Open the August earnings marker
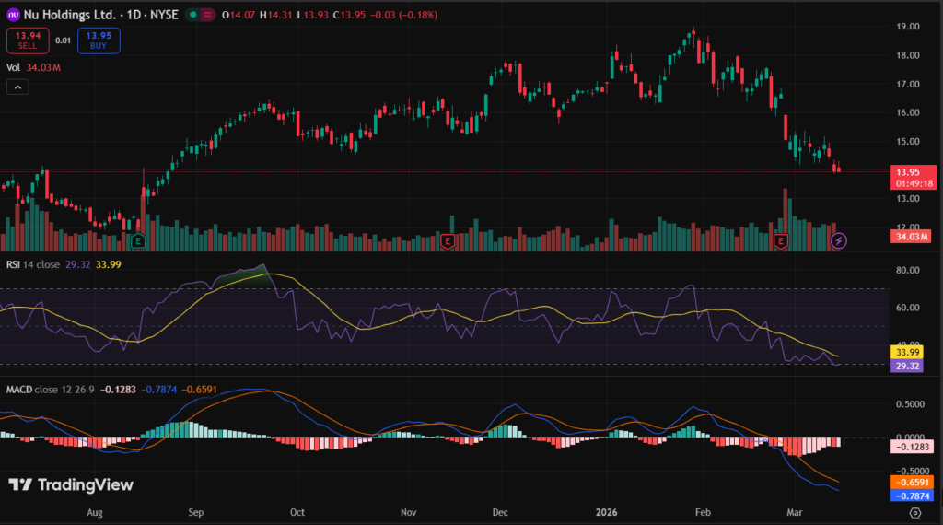Screen dimensions: 943x525 tap(138, 241)
